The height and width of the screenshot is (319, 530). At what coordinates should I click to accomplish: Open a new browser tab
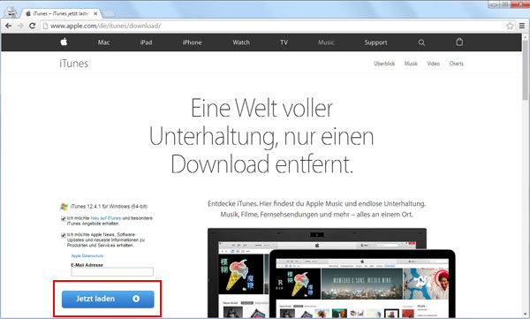coord(109,14)
